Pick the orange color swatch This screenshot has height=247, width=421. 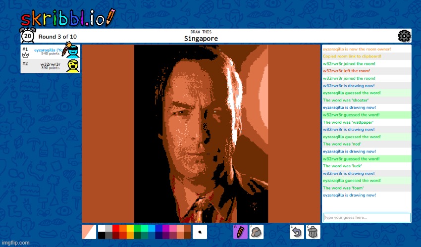pyautogui.click(x=123, y=228)
